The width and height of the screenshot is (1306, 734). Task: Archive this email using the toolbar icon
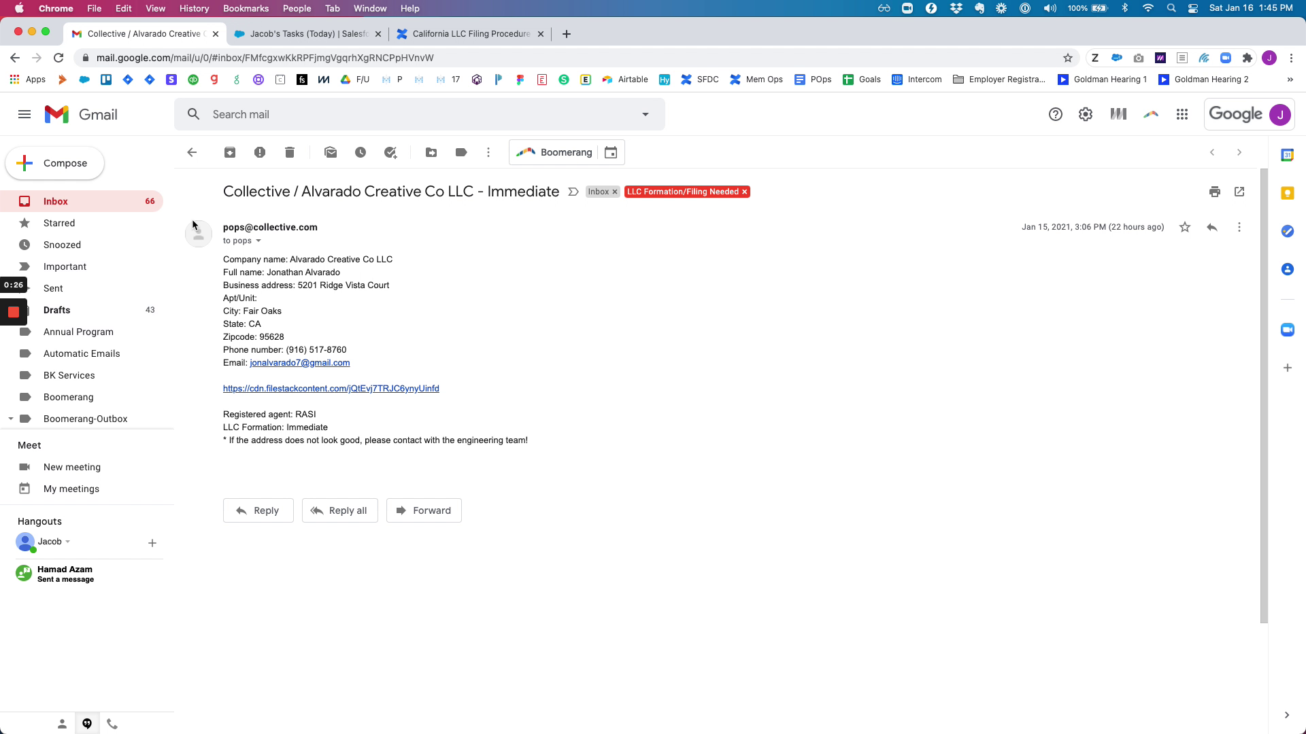point(230,152)
